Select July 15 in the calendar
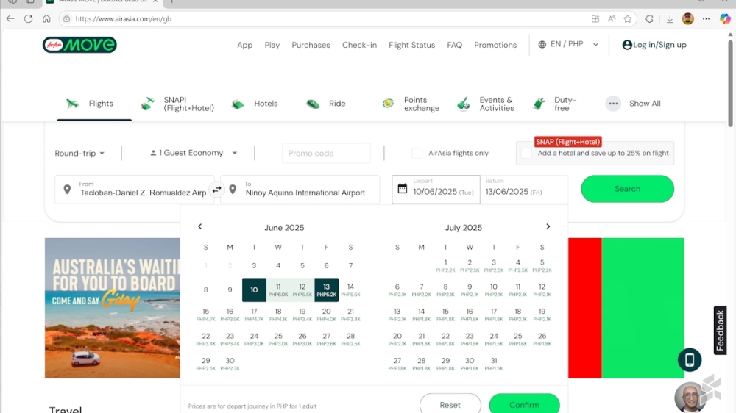This screenshot has height=413, width=736. pyautogui.click(x=445, y=313)
